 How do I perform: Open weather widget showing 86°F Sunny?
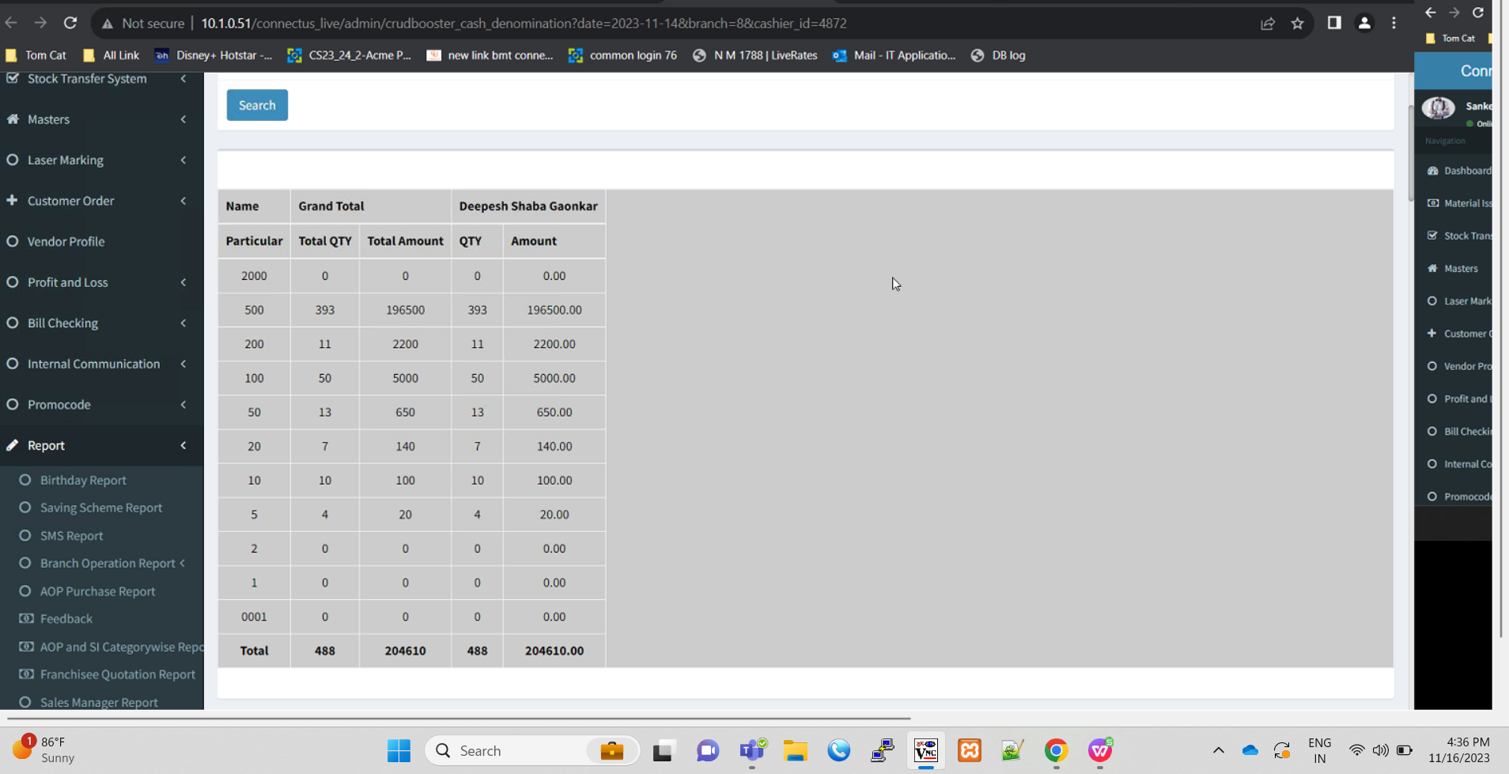point(44,749)
